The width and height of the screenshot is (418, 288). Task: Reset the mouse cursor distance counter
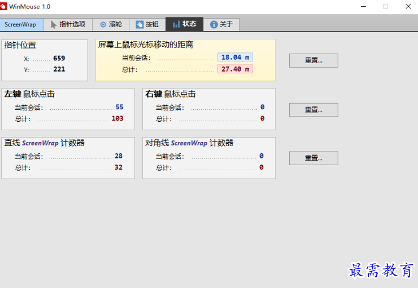[x=313, y=61]
